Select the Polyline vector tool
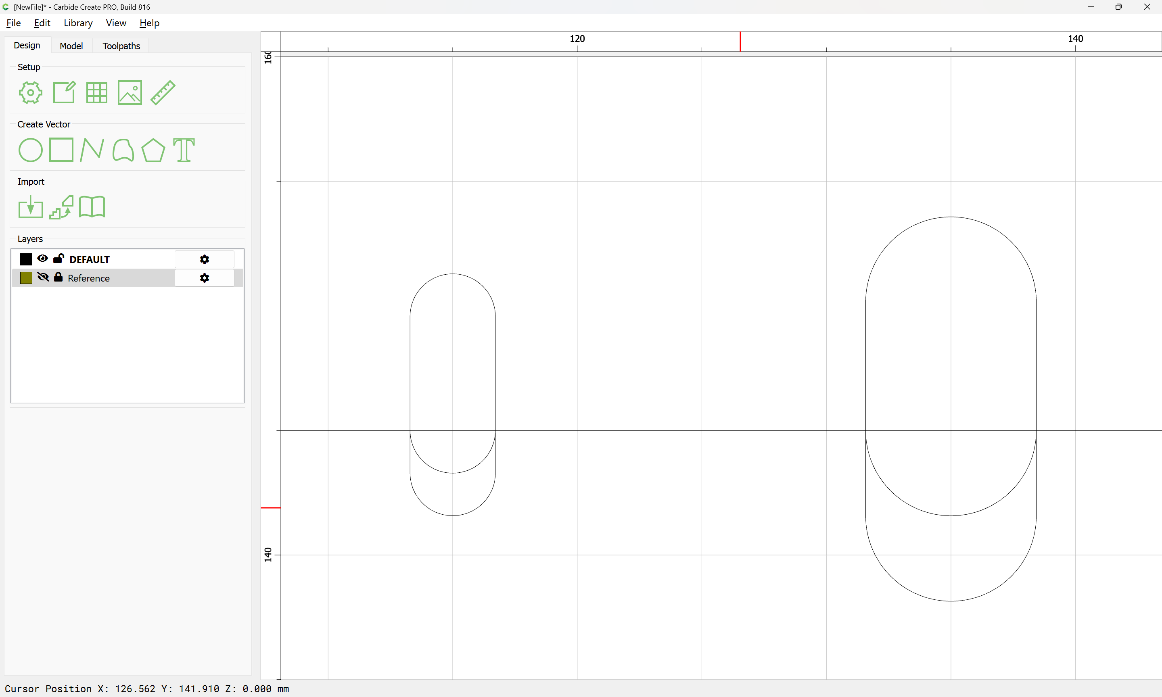The image size is (1162, 697). pyautogui.click(x=92, y=150)
